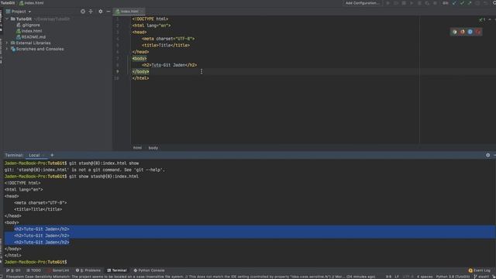
Task: Open terminal panel settings gear
Action: coord(487,155)
